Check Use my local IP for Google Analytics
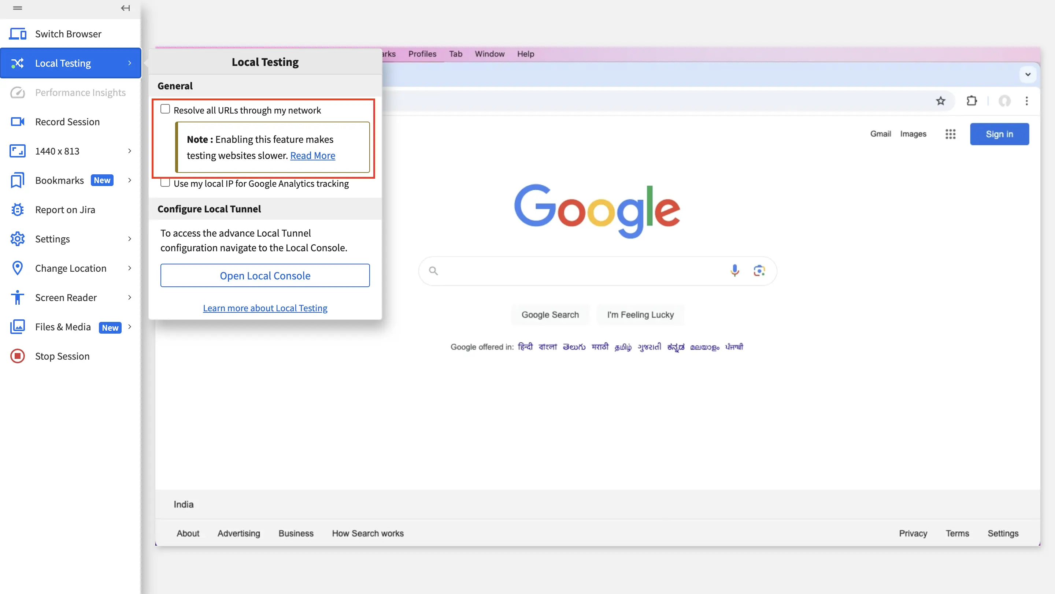1055x594 pixels. coord(165,183)
